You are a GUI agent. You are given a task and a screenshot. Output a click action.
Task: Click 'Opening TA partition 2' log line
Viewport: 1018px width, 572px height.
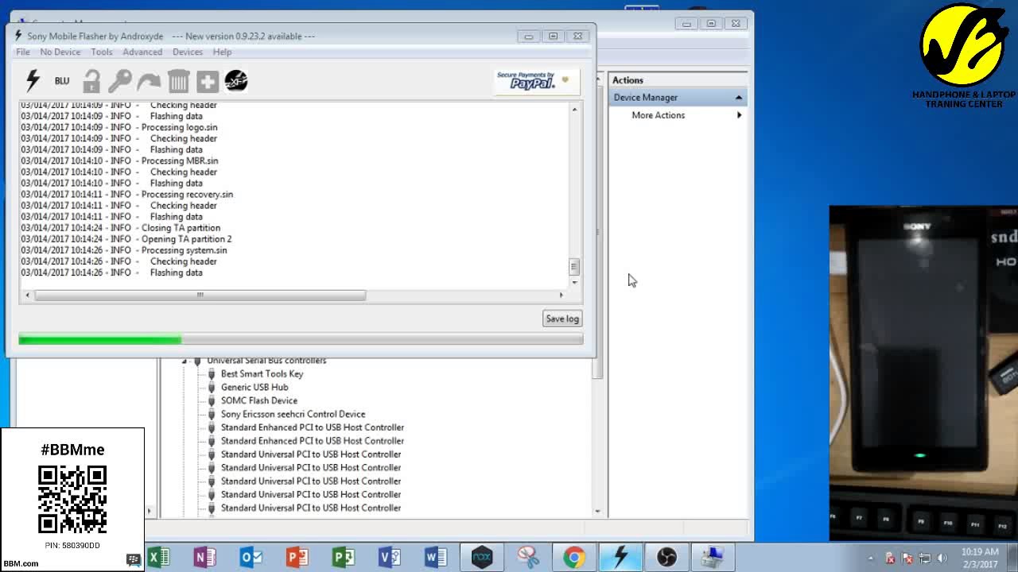click(x=187, y=239)
